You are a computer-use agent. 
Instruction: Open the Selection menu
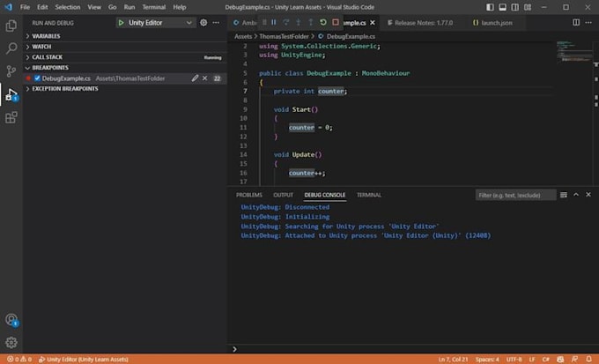click(68, 7)
